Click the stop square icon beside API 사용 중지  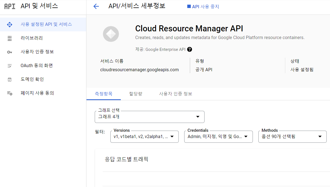tap(189, 6)
